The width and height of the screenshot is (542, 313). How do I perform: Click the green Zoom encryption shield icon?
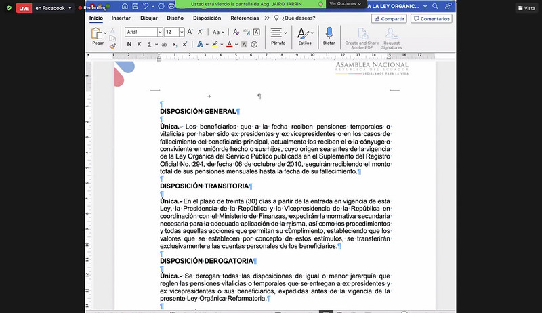pyautogui.click(x=9, y=8)
